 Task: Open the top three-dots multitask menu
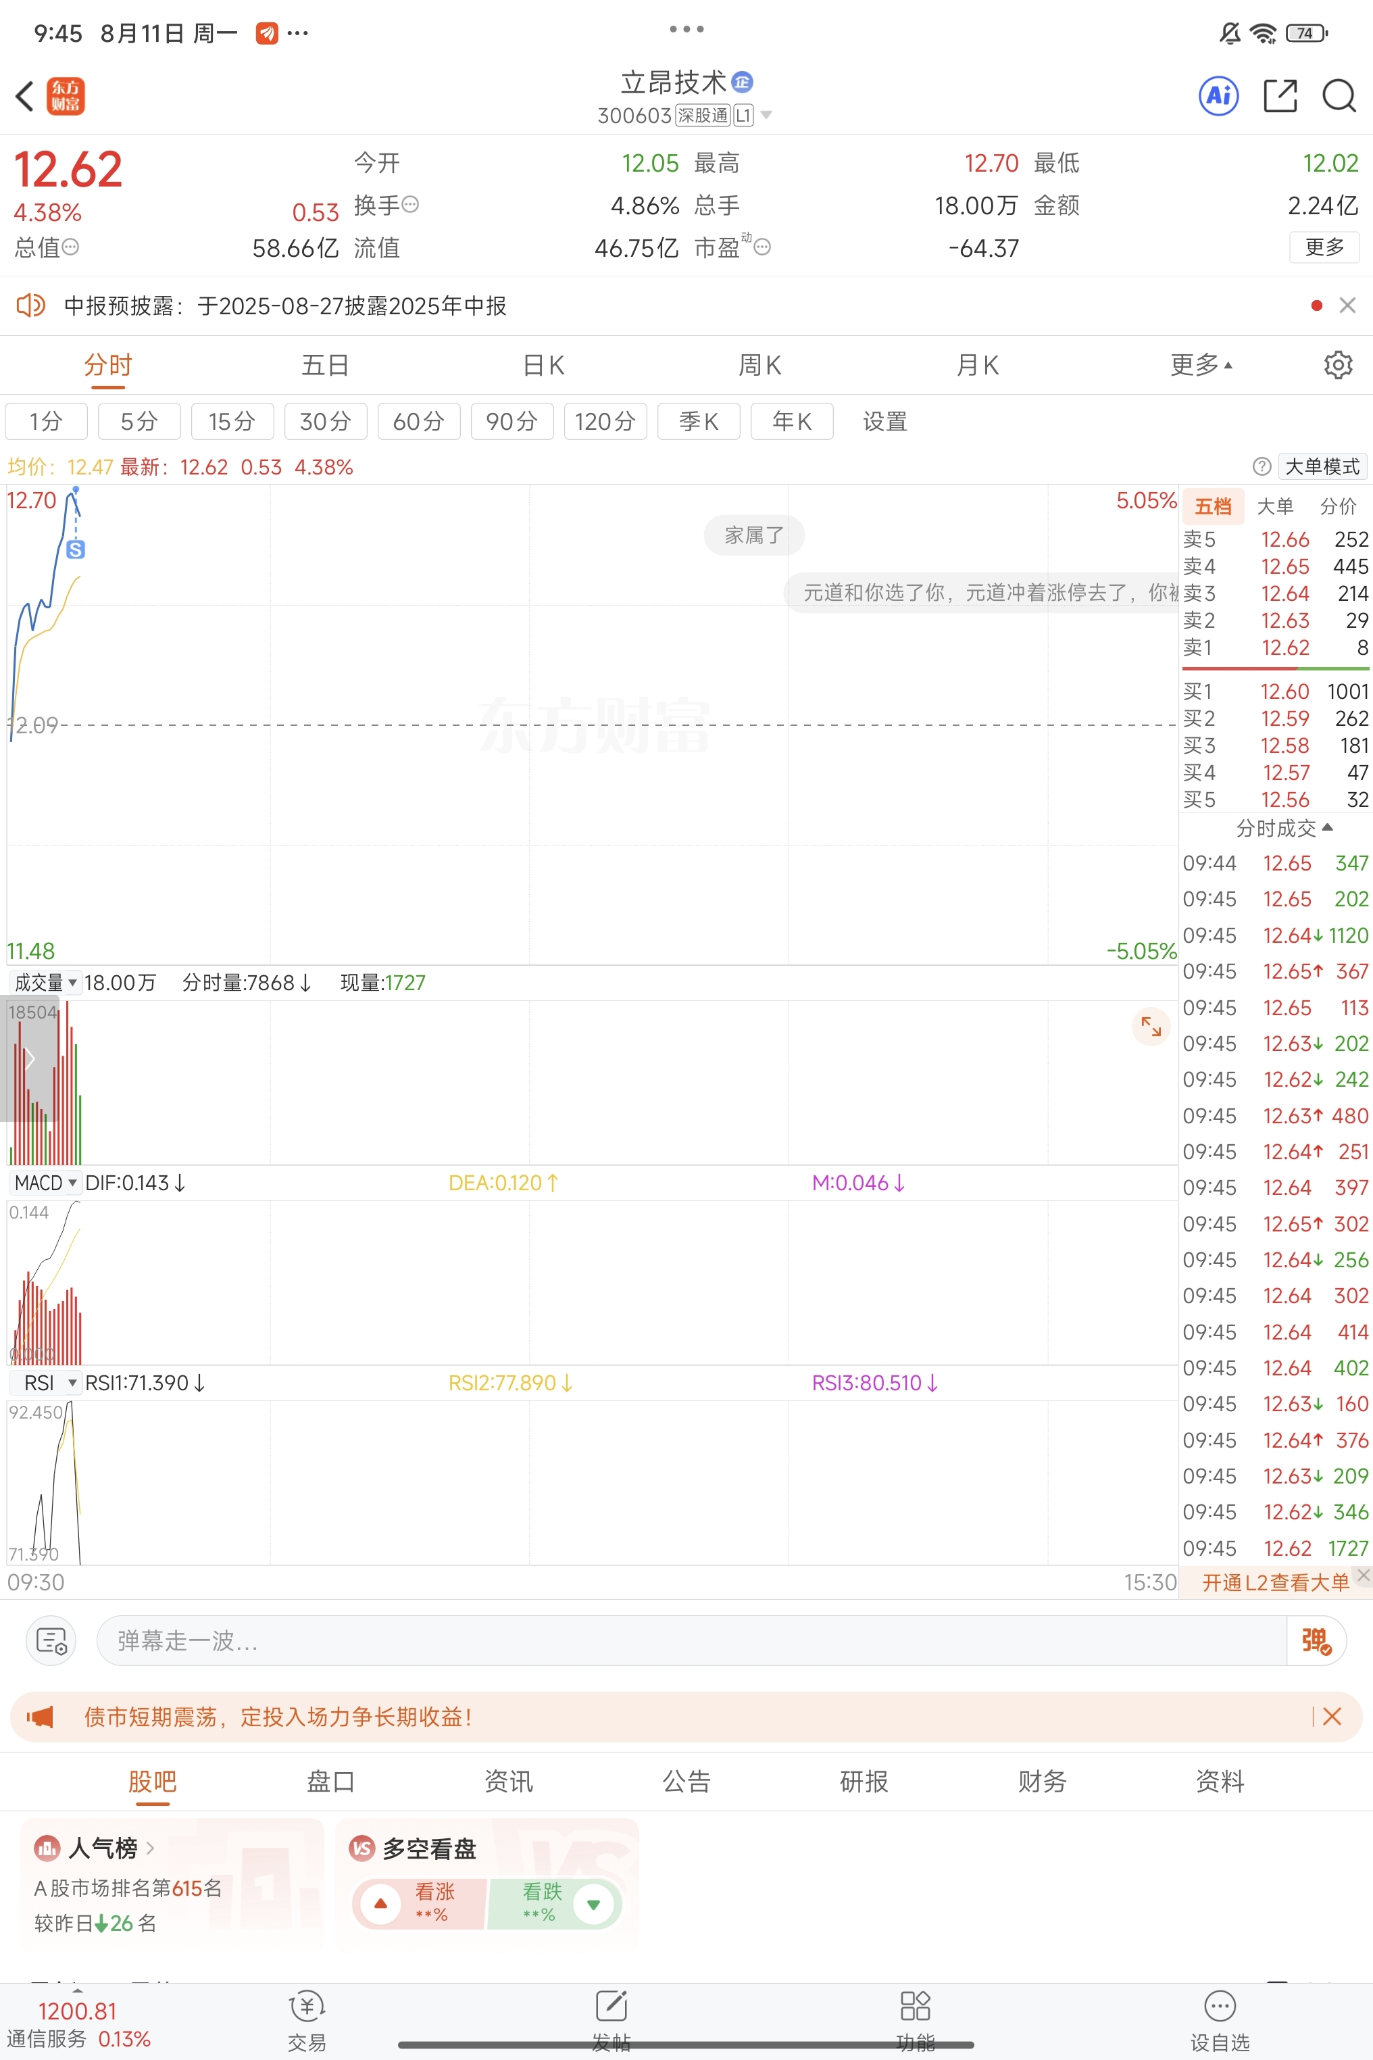[686, 29]
